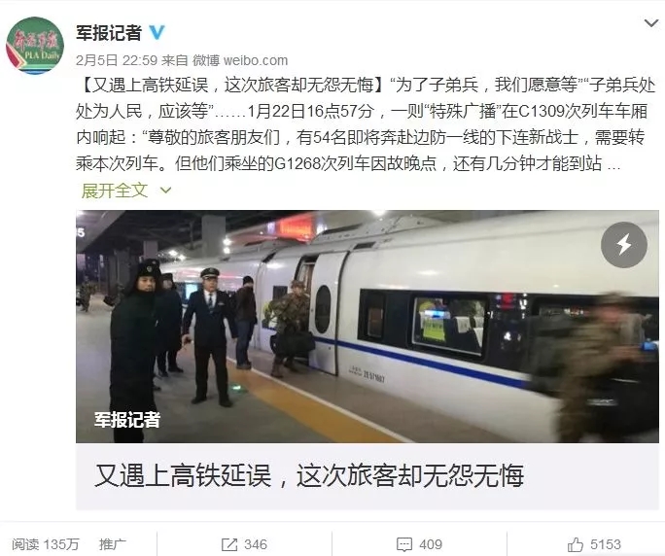
Task: Click the 军报记者 watermark on photo
Action: click(x=126, y=420)
